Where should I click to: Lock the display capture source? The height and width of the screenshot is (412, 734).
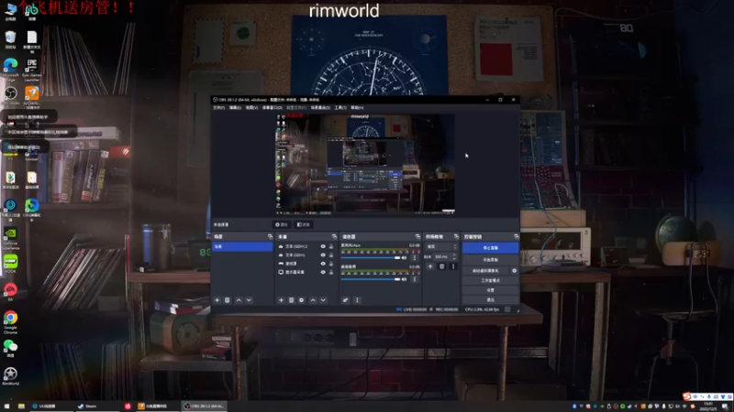click(331, 272)
